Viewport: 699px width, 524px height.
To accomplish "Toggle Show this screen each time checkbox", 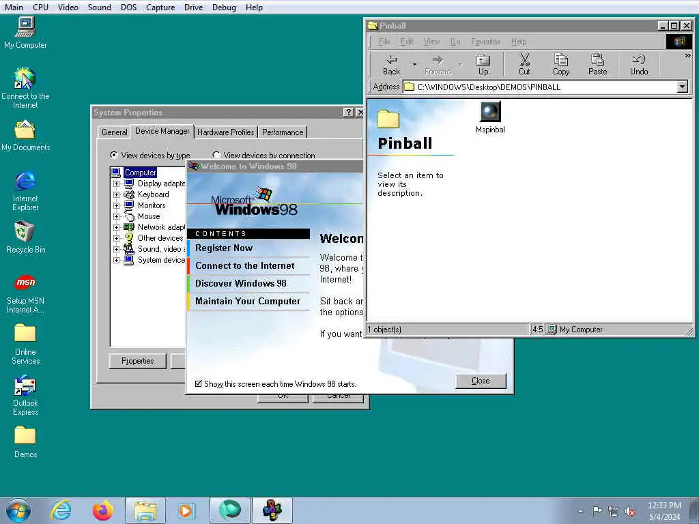I will pyautogui.click(x=199, y=383).
